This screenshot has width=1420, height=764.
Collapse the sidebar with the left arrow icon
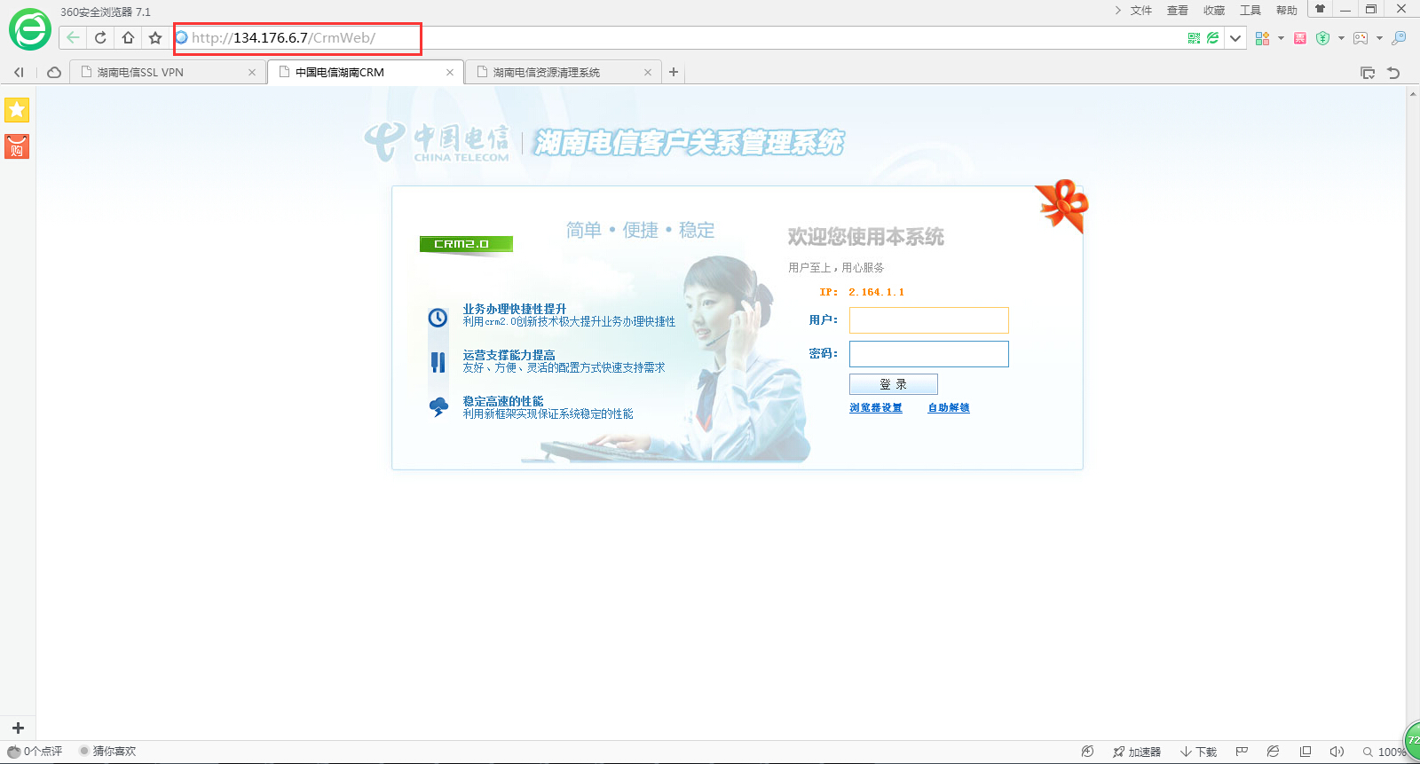(19, 73)
